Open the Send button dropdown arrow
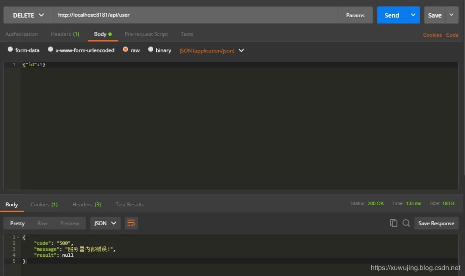The width and height of the screenshot is (465, 276). point(413,15)
